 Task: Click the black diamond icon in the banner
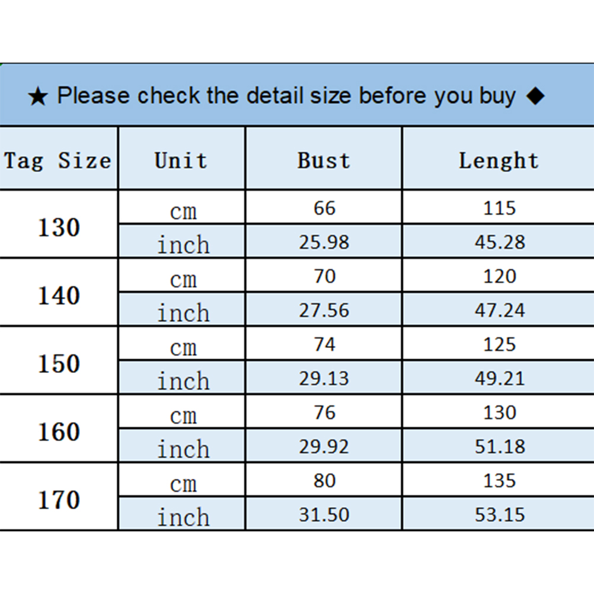[535, 95]
